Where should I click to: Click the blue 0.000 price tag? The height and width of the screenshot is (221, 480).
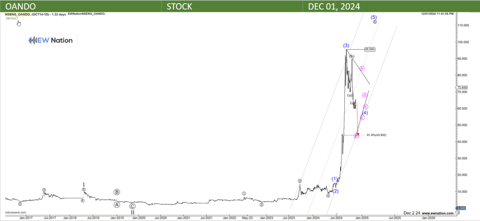pyautogui.click(x=461, y=208)
